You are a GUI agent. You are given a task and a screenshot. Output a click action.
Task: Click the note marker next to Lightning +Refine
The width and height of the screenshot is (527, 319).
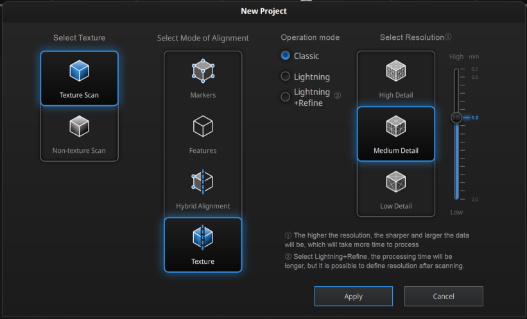338,96
